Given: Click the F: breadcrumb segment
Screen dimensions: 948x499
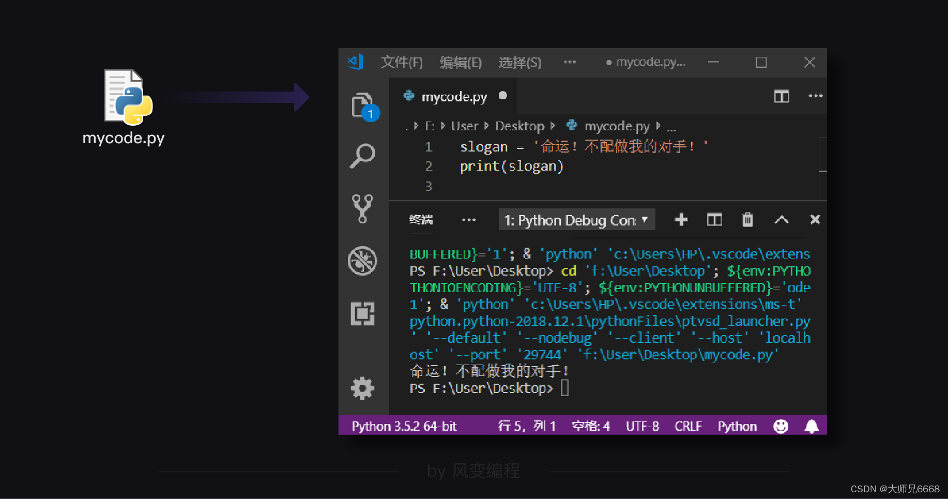Looking at the screenshot, I should (x=430, y=126).
